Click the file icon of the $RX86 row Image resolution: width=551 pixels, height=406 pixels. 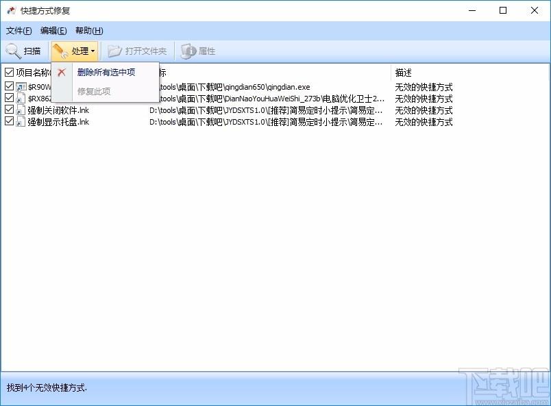click(x=21, y=99)
